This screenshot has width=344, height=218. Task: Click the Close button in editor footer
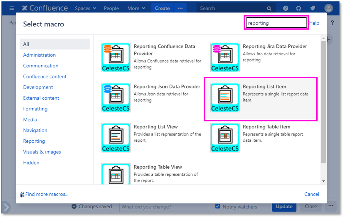click(x=311, y=207)
